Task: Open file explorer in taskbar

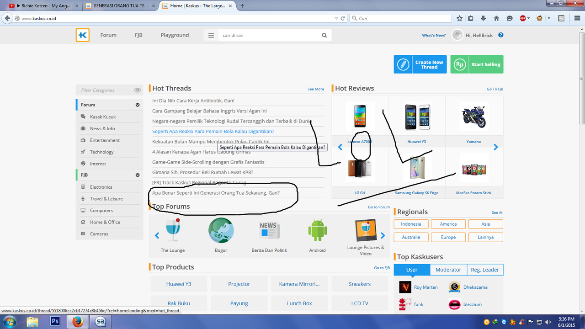Action: click(32, 321)
